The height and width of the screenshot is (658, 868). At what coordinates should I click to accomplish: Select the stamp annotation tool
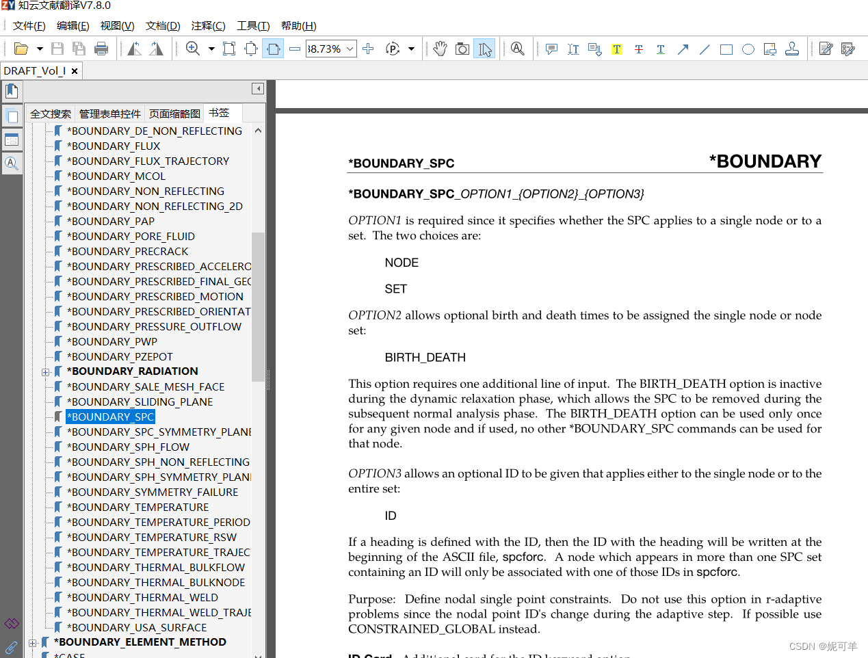792,49
